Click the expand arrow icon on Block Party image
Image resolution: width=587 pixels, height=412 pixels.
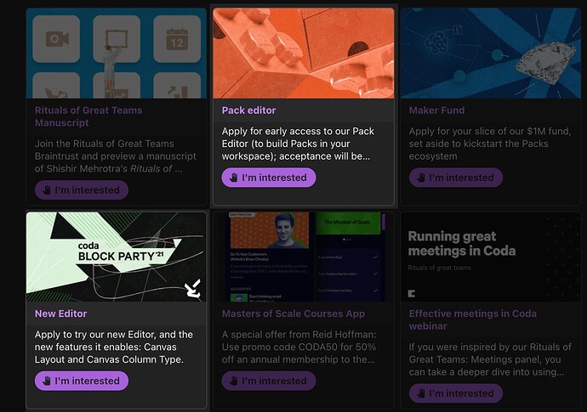(x=193, y=289)
